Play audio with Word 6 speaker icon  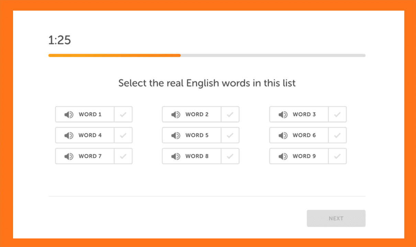[x=283, y=135]
